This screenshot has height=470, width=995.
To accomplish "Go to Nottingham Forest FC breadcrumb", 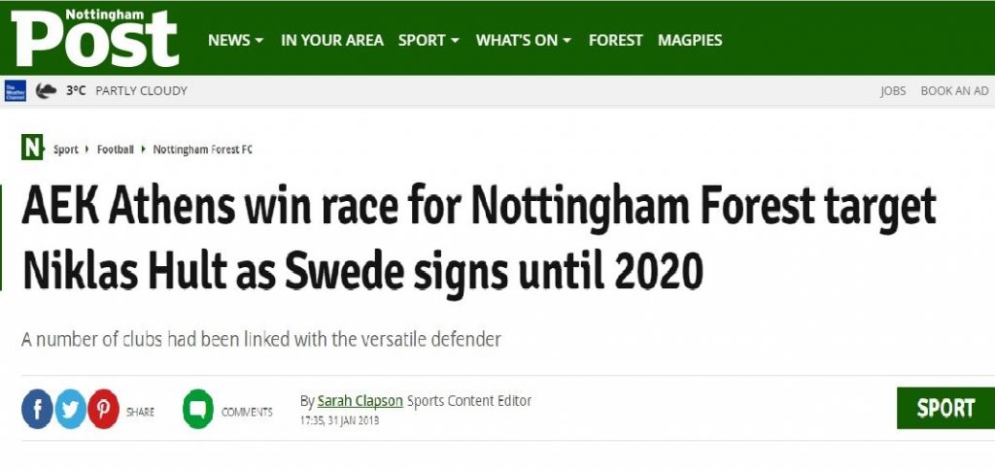I will tap(202, 150).
